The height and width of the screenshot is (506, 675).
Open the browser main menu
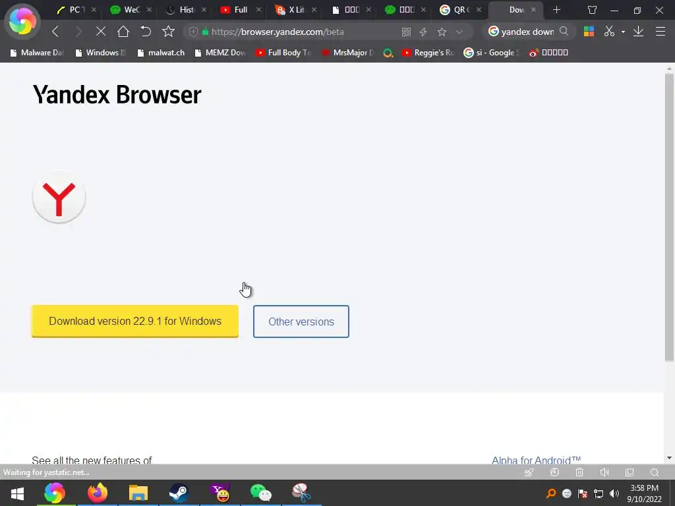(x=660, y=32)
